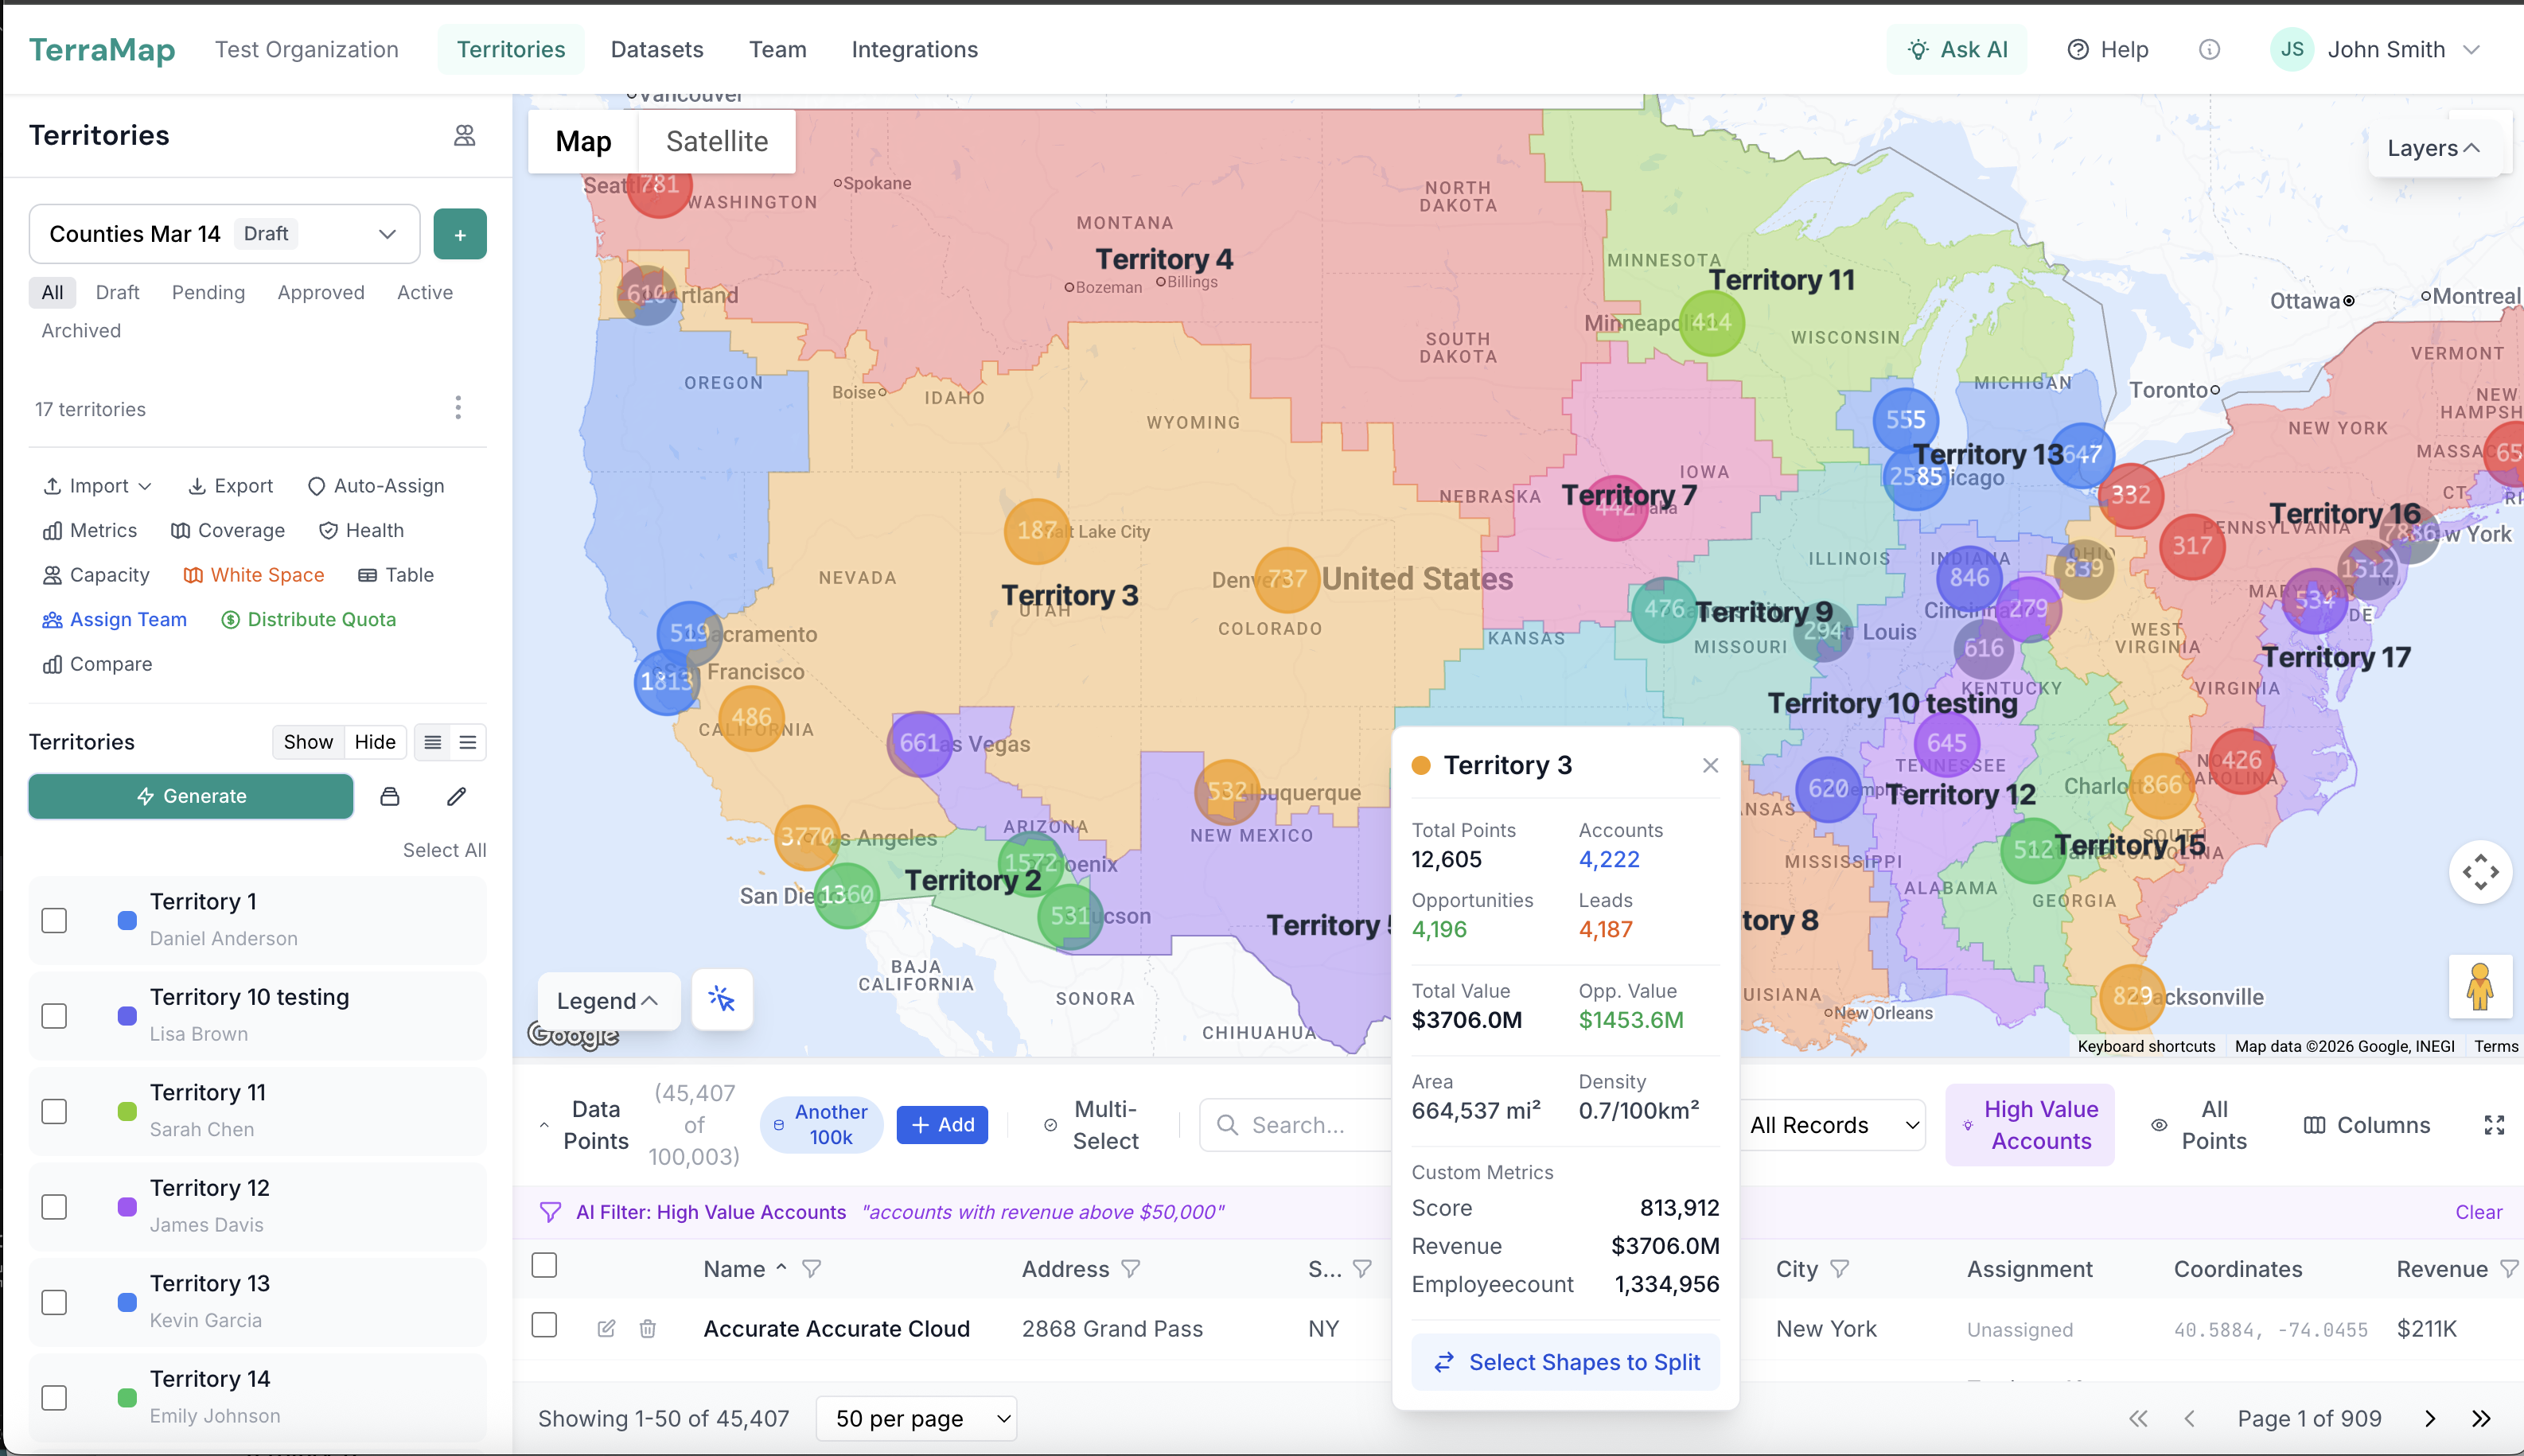Click the 414 cluster marker near Minneapolis
This screenshot has width=2524, height=1456.
1711,323
